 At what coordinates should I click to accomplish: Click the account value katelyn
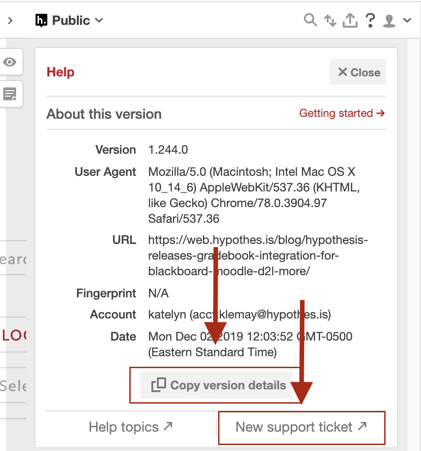[x=240, y=314]
